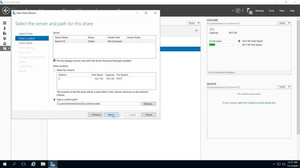Viewport: 300px width, 168px height.
Task: Click the Configure Quota hint text
Action: click(249, 103)
